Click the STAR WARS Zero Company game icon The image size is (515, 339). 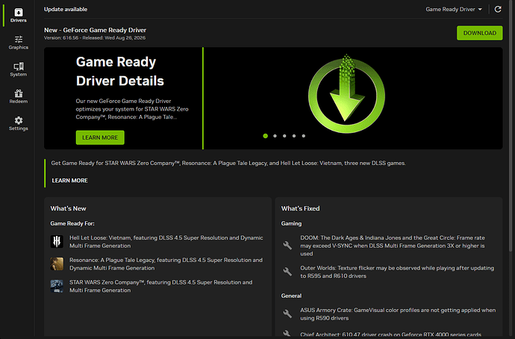tap(57, 286)
